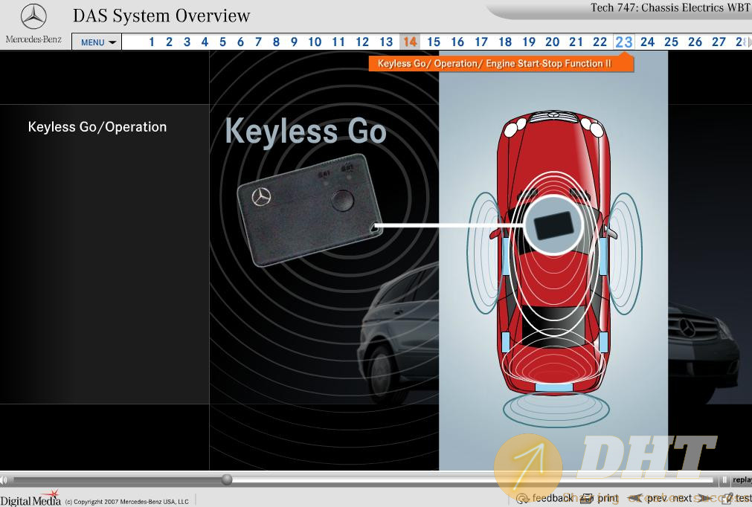Go to the prev slide
This screenshot has width=752, height=507.
click(x=648, y=498)
